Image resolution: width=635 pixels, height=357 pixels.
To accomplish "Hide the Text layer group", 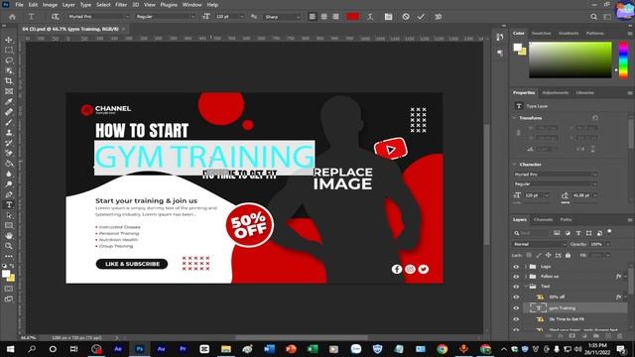I will coord(516,287).
